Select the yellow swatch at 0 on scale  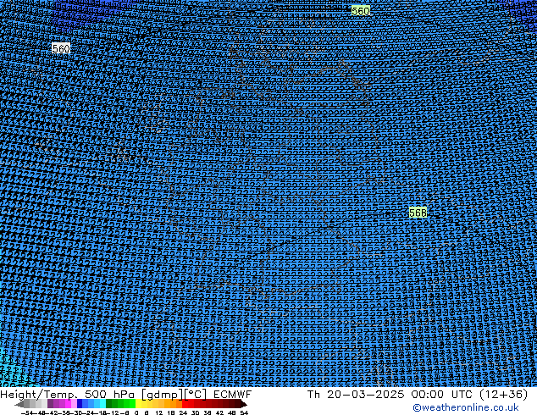(138, 403)
